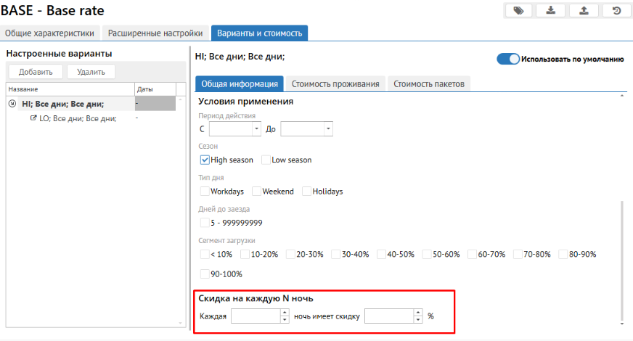Focus the С start date field

[231, 128]
